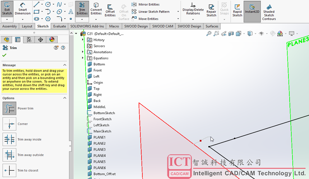The image size is (309, 179).
Task: Open the DisplayManager appearance tab icon
Action: point(52,40)
